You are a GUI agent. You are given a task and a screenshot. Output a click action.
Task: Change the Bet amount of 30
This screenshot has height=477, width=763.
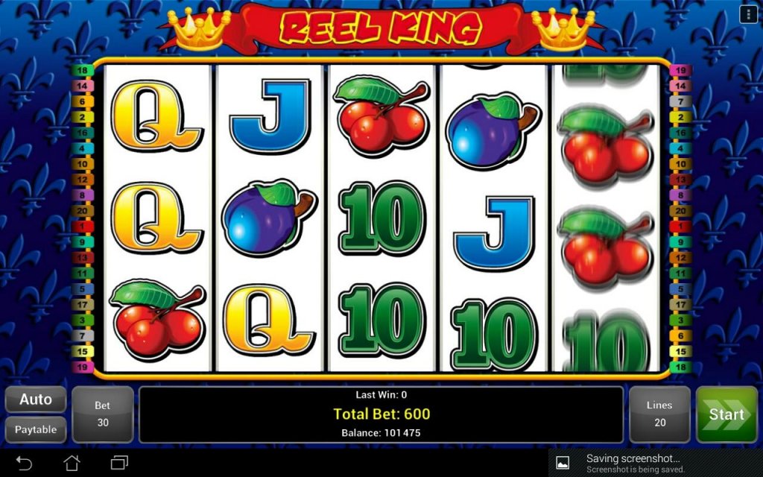click(x=103, y=414)
